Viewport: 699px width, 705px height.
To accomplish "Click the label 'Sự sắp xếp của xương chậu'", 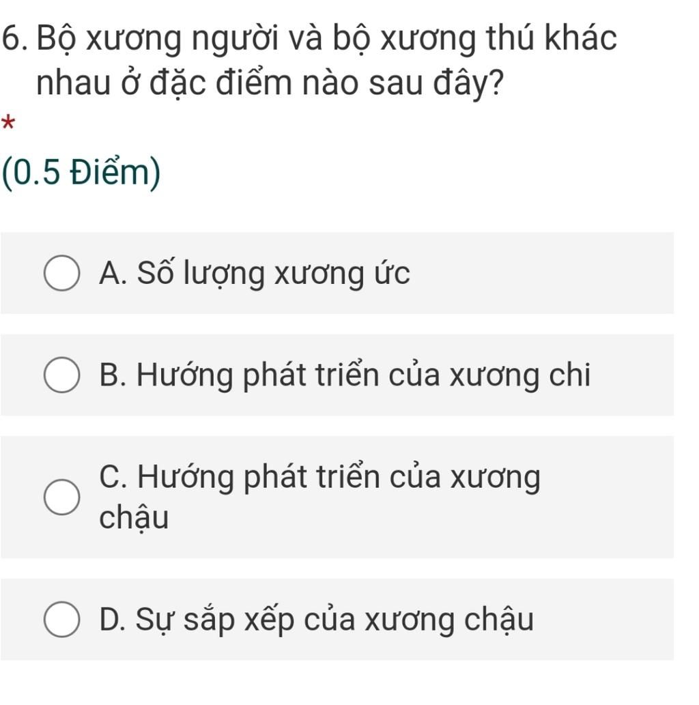I will coord(334,620).
